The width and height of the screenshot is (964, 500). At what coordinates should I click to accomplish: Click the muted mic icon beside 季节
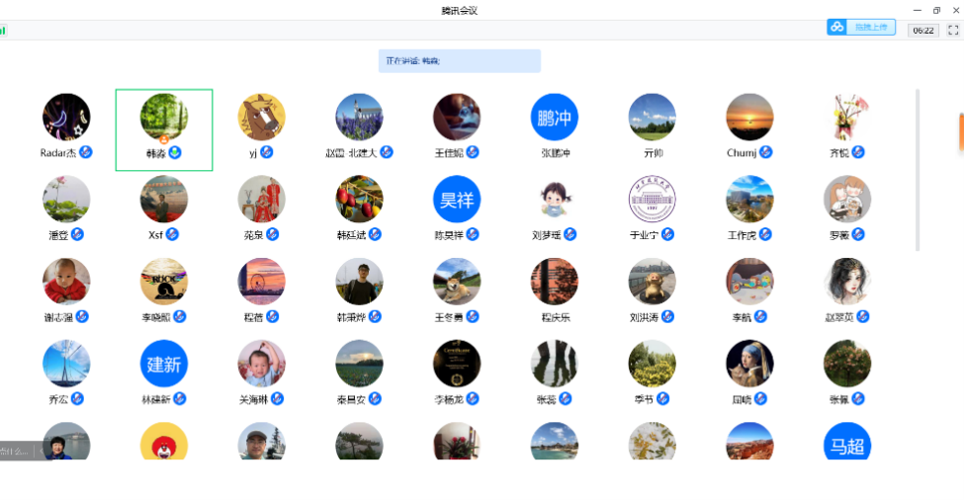pos(662,398)
